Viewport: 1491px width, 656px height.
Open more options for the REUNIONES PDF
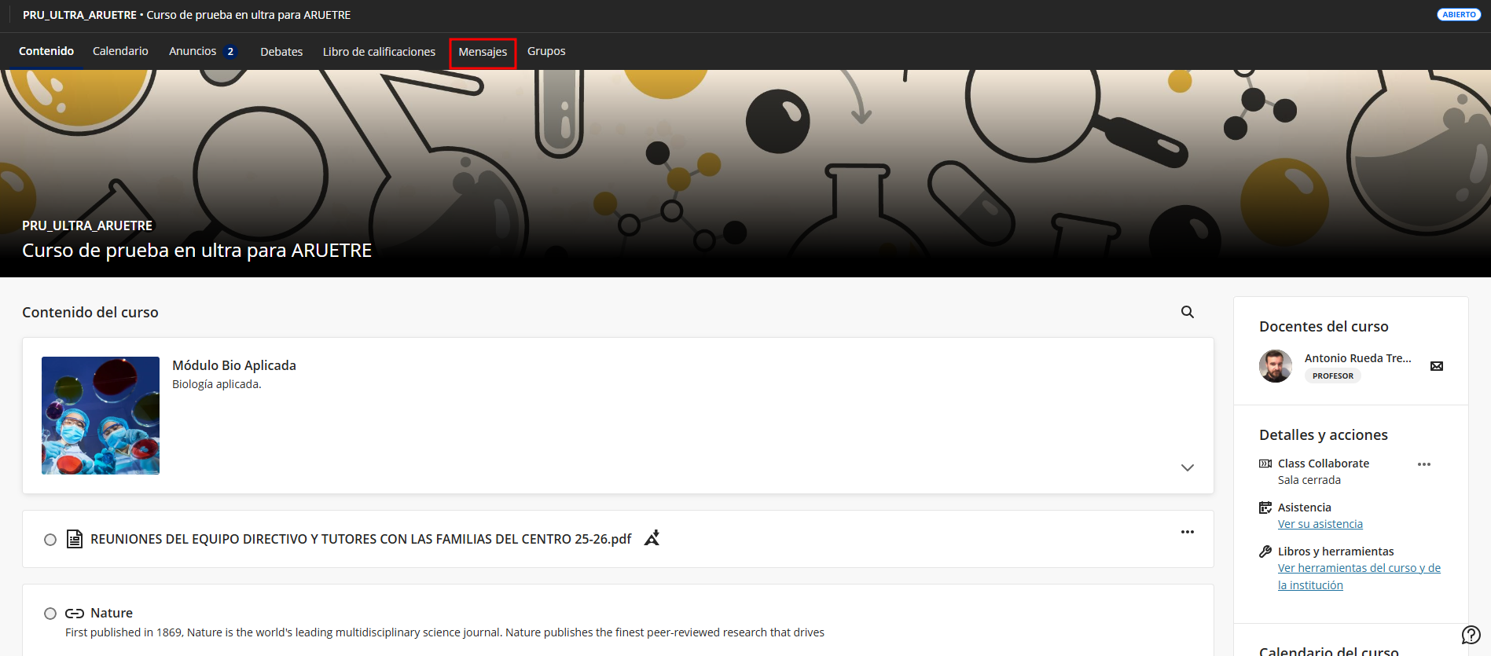coord(1187,532)
